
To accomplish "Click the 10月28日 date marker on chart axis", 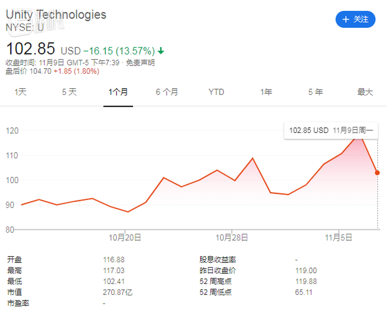I will tap(232, 237).
